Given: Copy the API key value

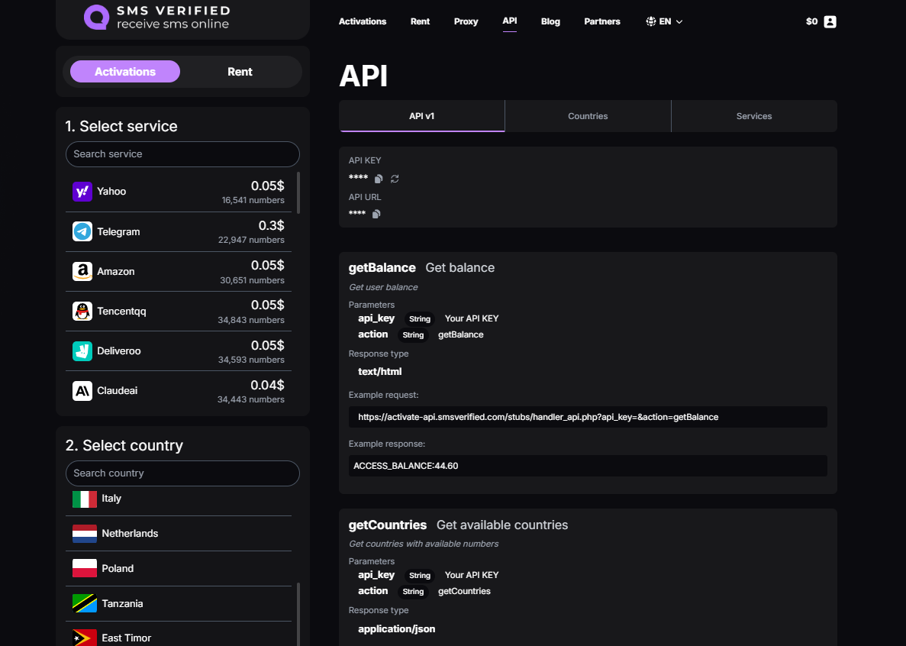Looking at the screenshot, I should point(379,179).
